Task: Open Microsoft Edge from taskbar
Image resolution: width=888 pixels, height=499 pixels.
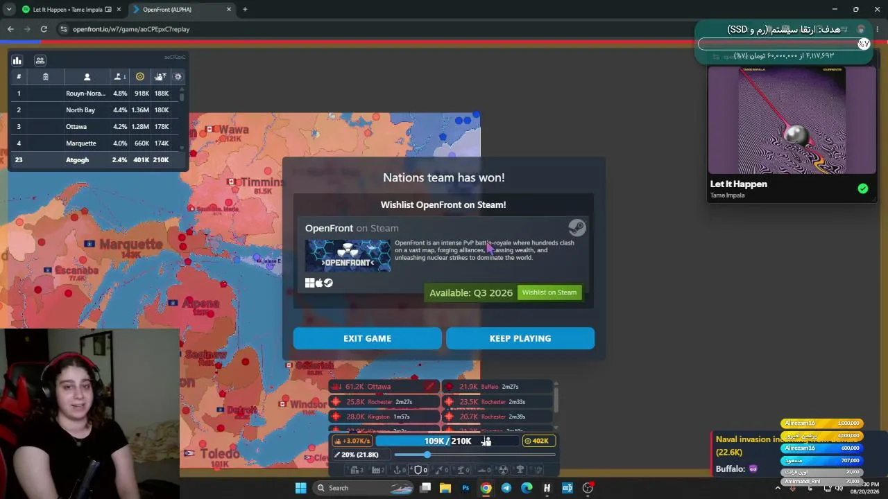Action: click(527, 488)
